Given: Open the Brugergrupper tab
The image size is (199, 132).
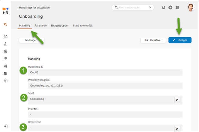Looking at the screenshot, I should [60, 26].
